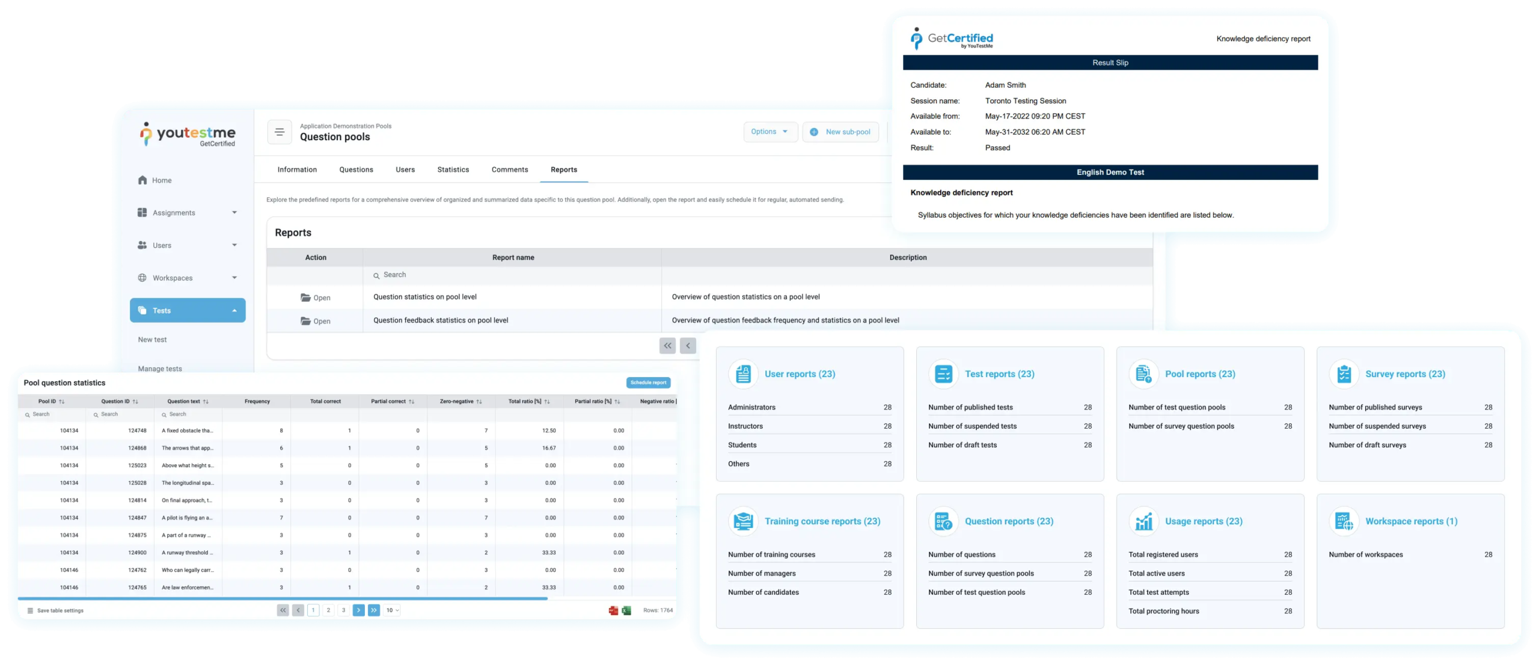
Task: Expand the Assignments sidebar menu
Action: [x=234, y=212]
